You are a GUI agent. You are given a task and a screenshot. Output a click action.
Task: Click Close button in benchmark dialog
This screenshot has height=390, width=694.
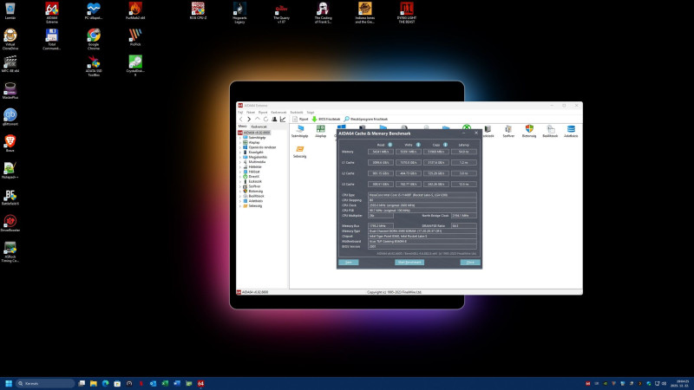[470, 263]
